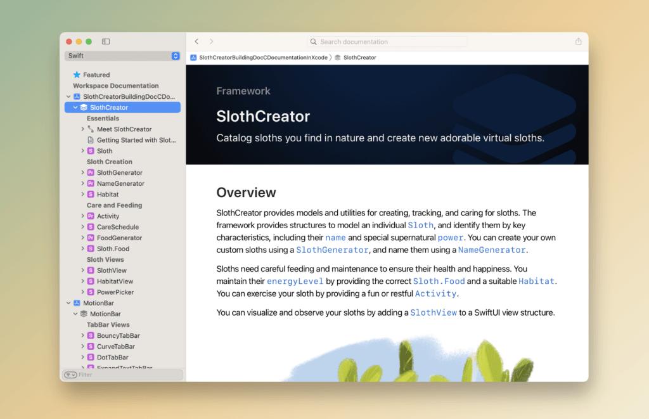This screenshot has height=419, width=649.
Task: Click the Search documentation field
Action: point(387,42)
